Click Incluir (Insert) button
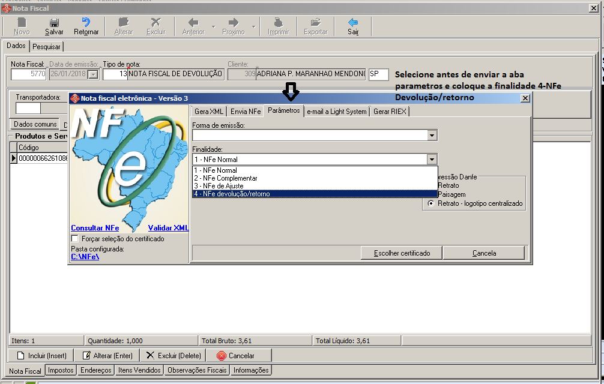This screenshot has width=604, height=384. coord(41,356)
